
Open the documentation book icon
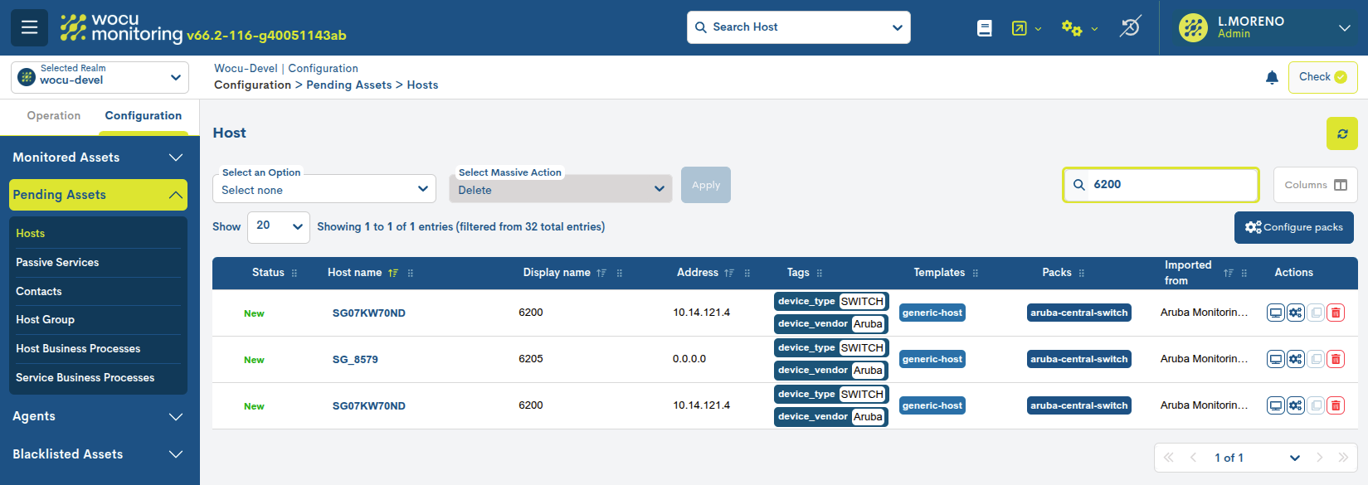click(x=984, y=28)
